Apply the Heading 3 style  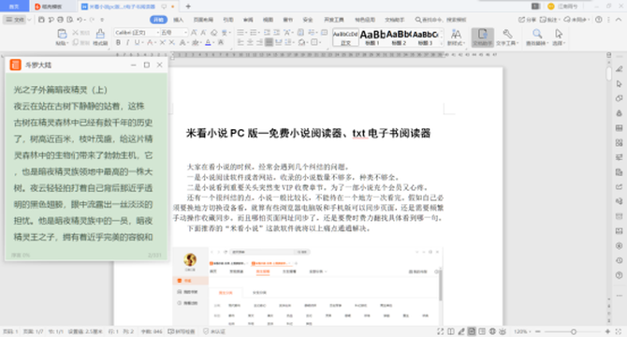426,37
